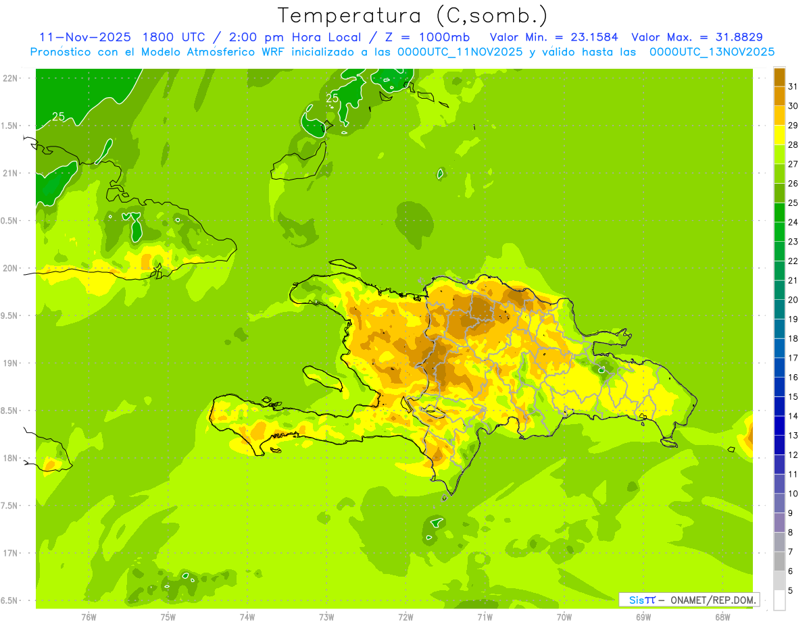This screenshot has width=811, height=626.
Task: Pick the purple-gray swatch between 8 and 9
Action: 779,523
